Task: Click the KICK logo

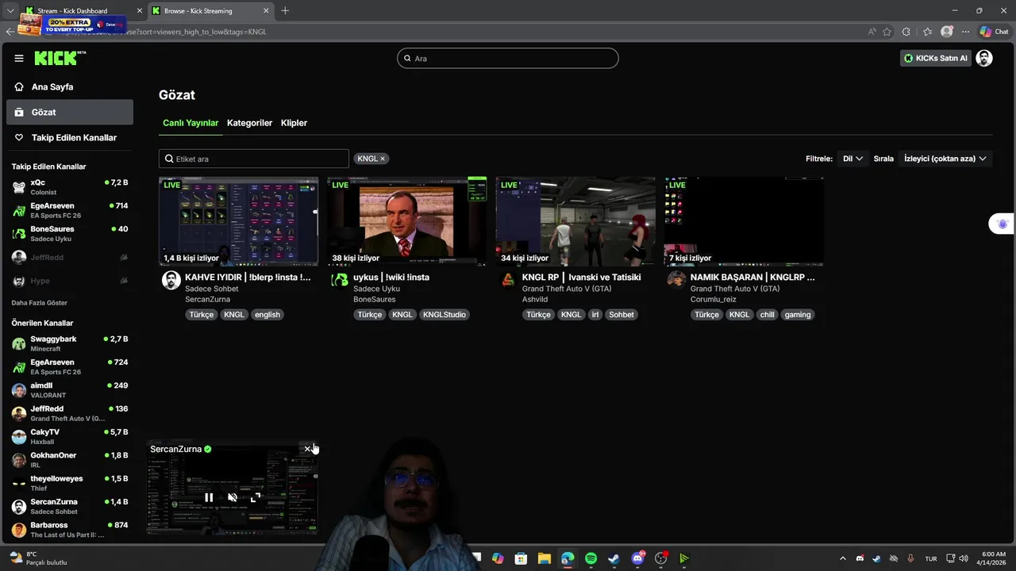Action: (x=59, y=58)
